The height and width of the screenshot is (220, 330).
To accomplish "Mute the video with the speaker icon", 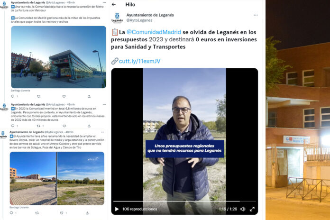I will point(243,209).
